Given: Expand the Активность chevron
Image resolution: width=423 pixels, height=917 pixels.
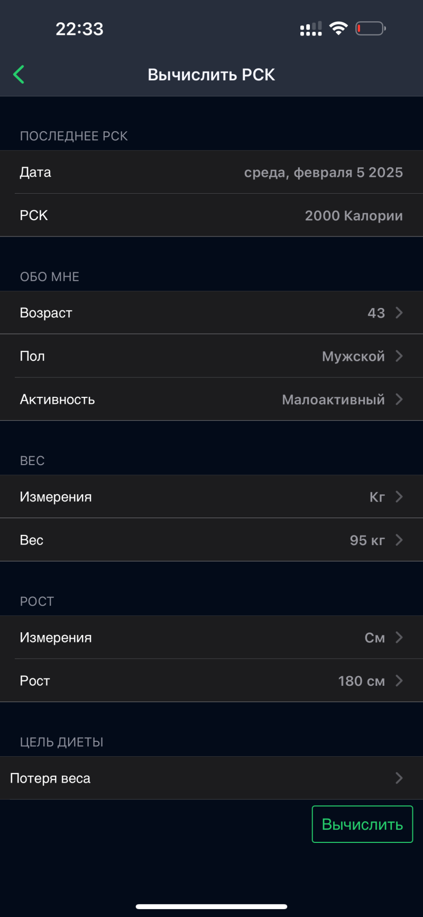Looking at the screenshot, I should (399, 400).
